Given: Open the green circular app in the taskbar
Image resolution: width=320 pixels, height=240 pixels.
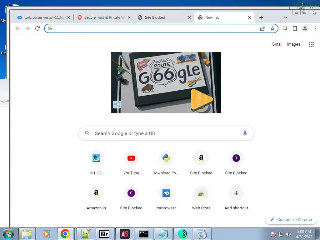Looking at the screenshot, I should [x=182, y=234].
